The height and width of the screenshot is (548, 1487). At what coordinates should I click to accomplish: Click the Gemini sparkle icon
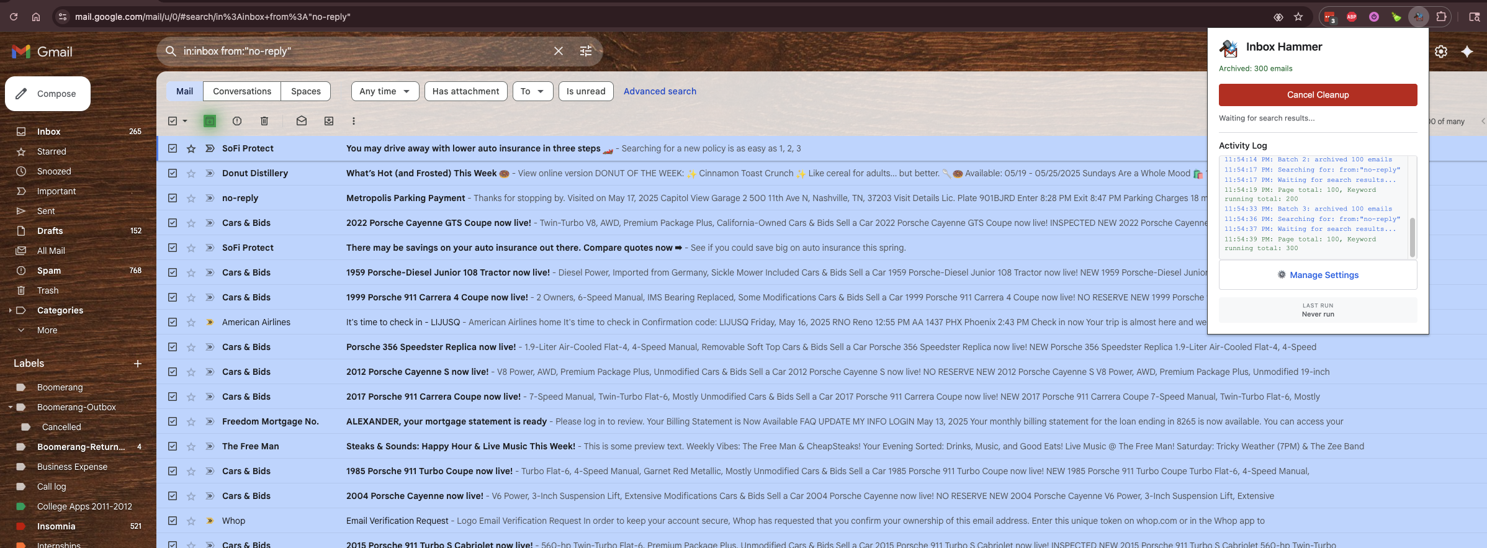click(x=1467, y=52)
